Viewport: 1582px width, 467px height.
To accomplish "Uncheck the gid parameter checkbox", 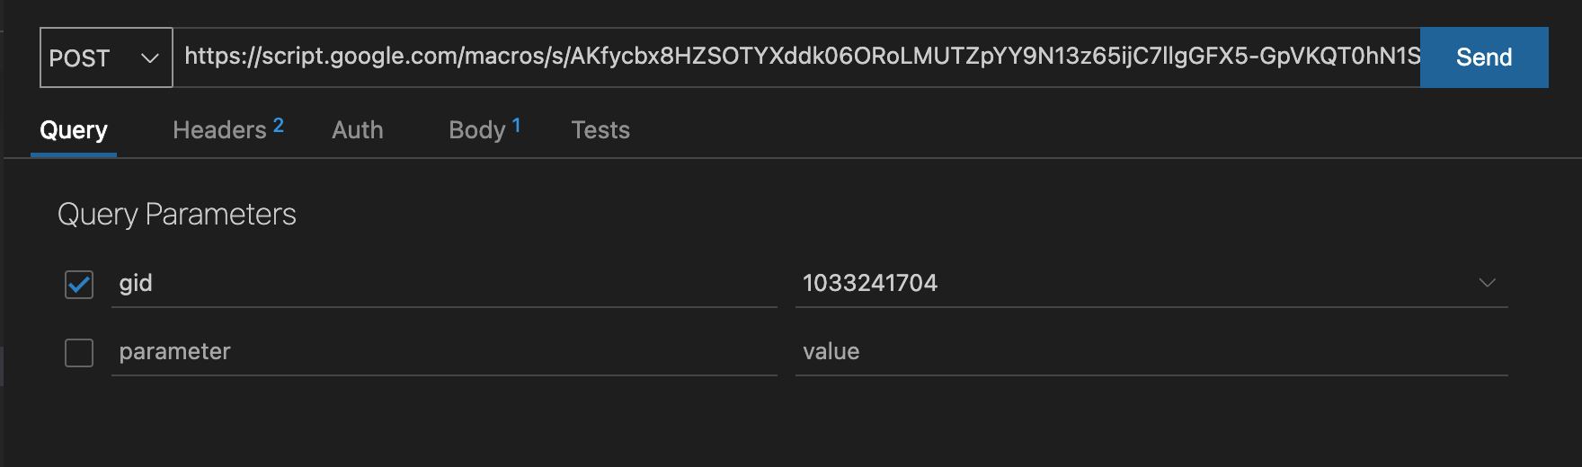I will click(x=79, y=284).
